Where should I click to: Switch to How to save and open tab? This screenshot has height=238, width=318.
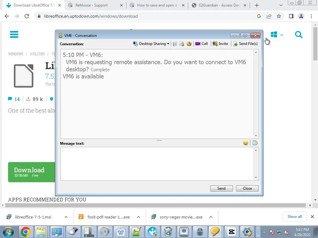(157, 5)
